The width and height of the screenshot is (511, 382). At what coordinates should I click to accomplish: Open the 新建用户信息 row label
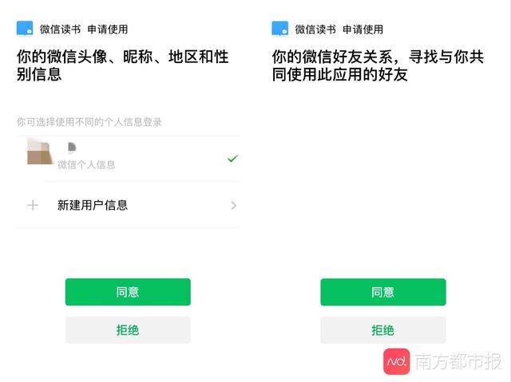93,205
